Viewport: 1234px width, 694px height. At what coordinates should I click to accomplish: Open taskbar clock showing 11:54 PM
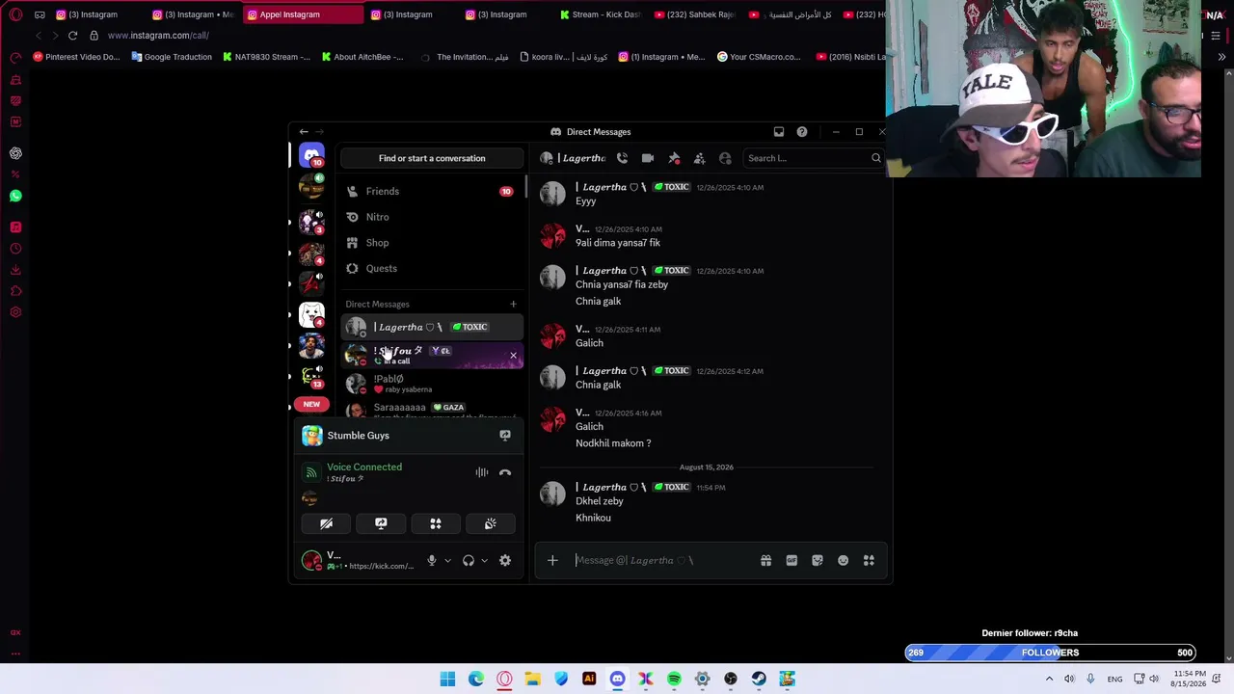(1191, 679)
